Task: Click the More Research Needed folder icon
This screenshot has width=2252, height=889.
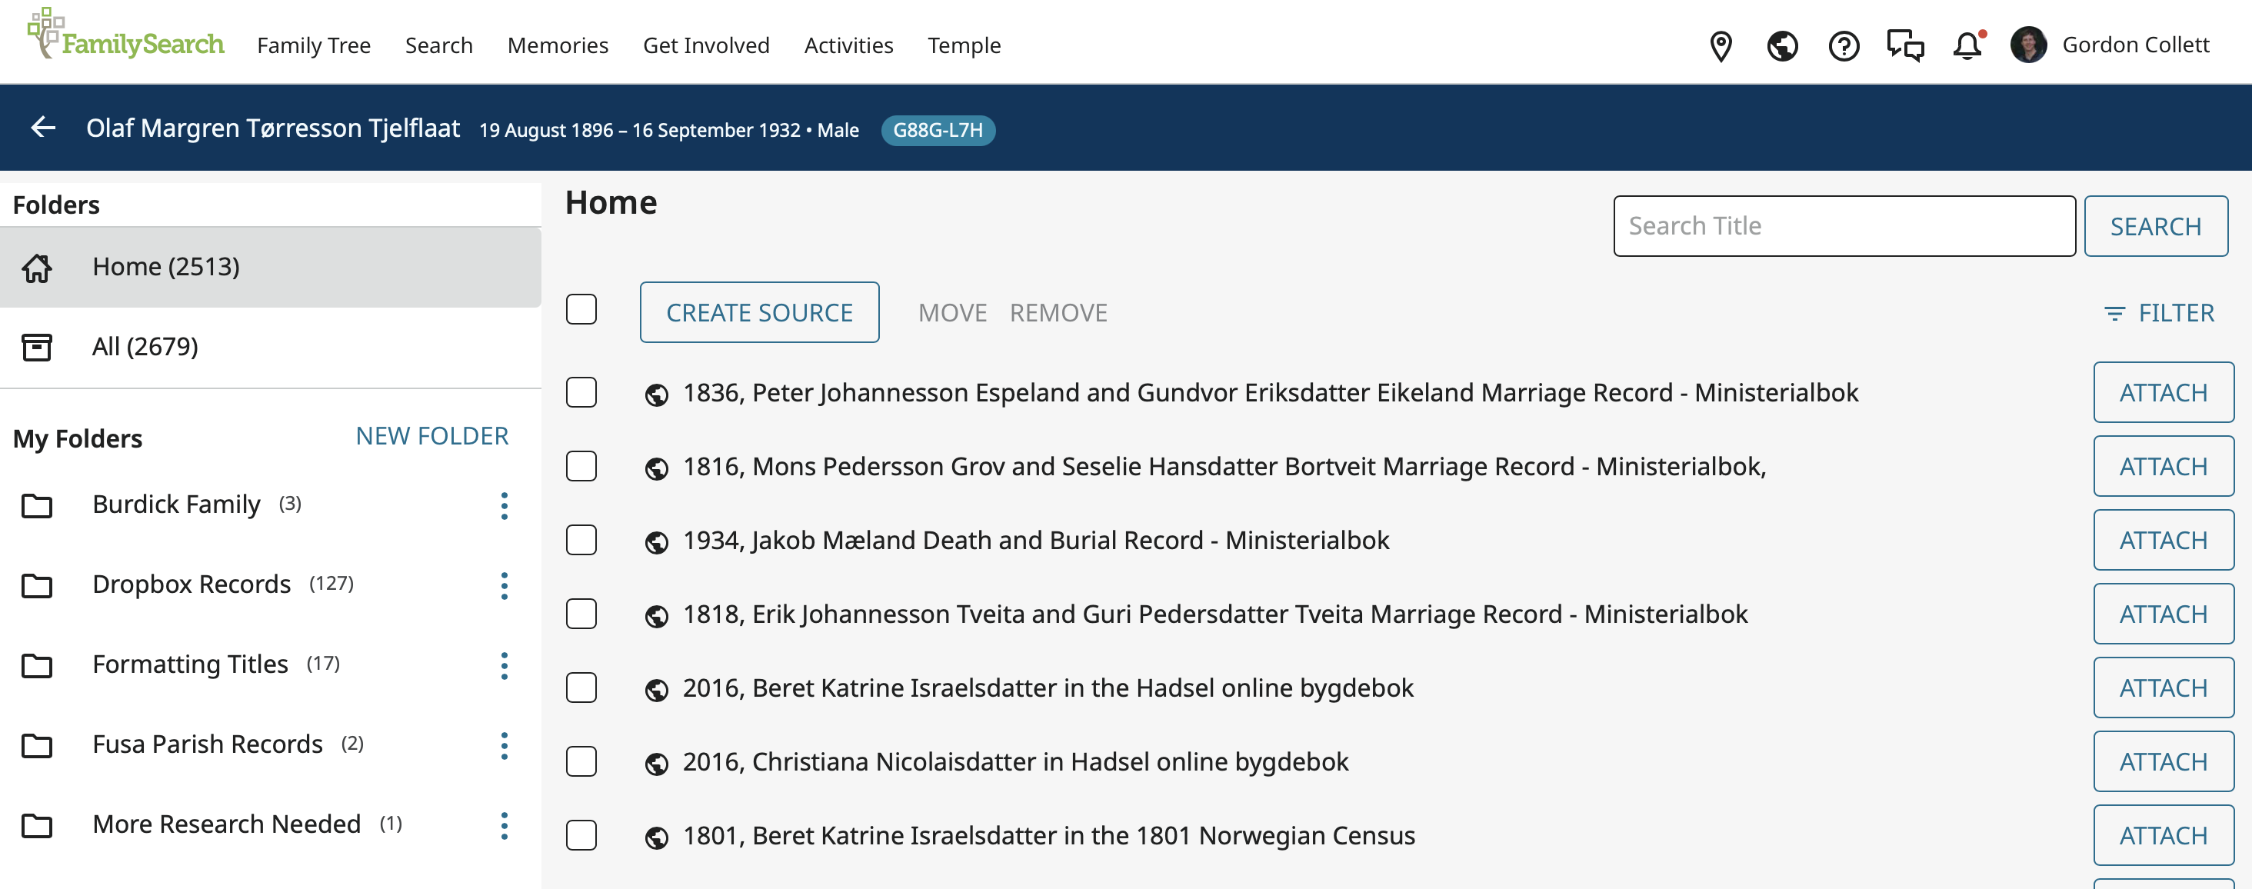Action: (37, 825)
